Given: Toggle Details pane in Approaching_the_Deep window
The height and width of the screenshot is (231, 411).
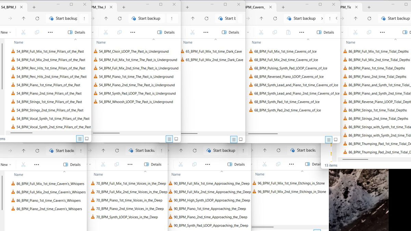Looking at the screenshot, I should pos(236,164).
